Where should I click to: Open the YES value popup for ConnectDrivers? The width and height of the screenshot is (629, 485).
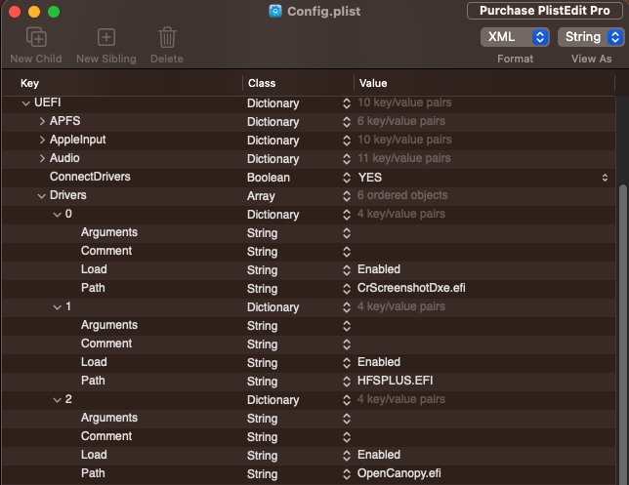pos(605,178)
